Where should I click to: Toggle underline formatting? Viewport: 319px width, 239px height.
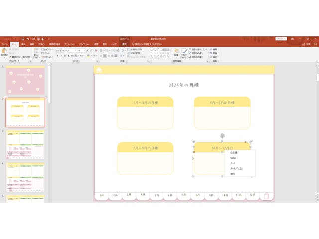click(x=65, y=56)
